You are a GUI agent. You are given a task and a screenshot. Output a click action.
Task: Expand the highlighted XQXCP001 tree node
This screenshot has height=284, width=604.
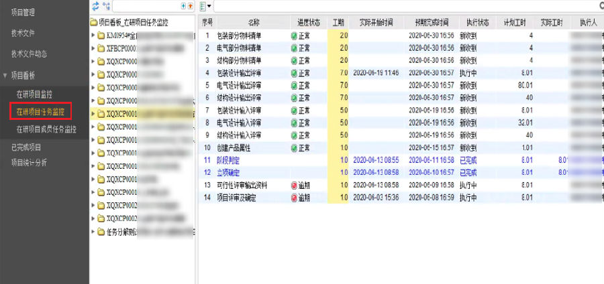pyautogui.click(x=93, y=113)
